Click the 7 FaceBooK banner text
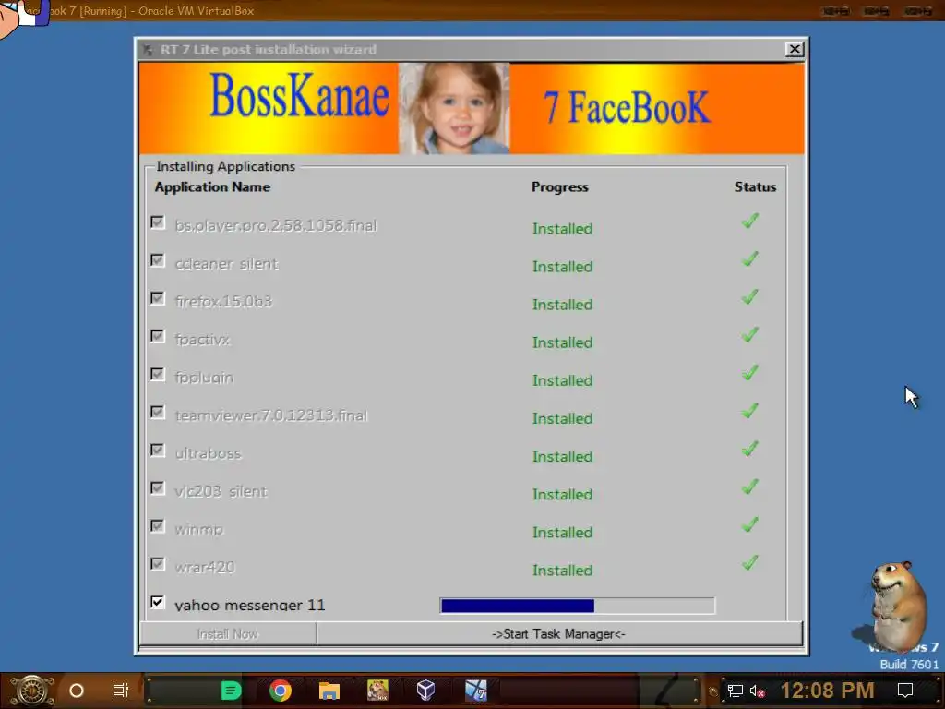This screenshot has height=709, width=945. pos(627,107)
